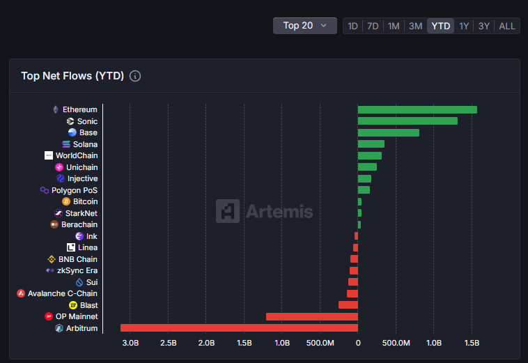528x363 pixels.
Task: Click the Solana chain icon
Action: [x=66, y=144]
